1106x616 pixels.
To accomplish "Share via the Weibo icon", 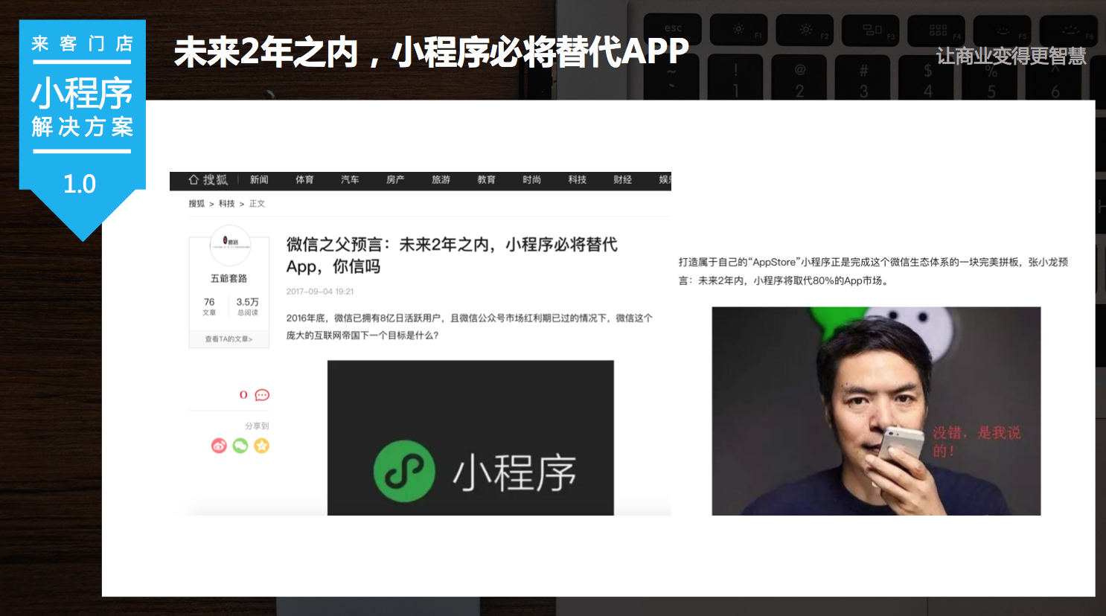I will click(219, 446).
